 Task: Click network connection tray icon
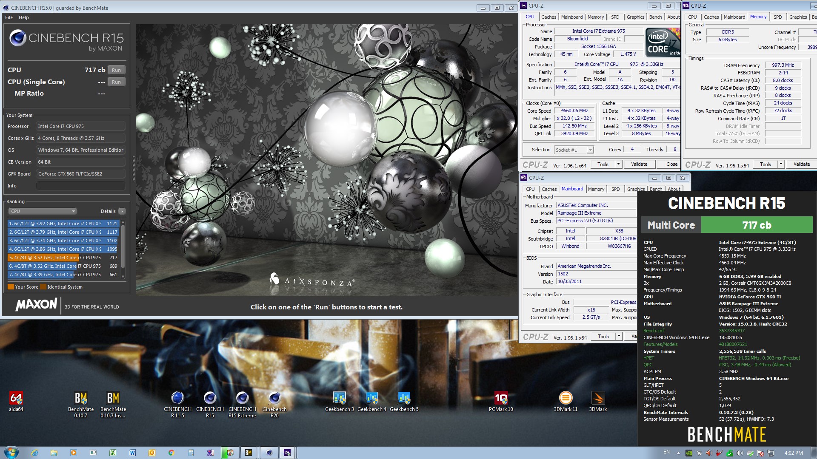pyautogui.click(x=771, y=453)
